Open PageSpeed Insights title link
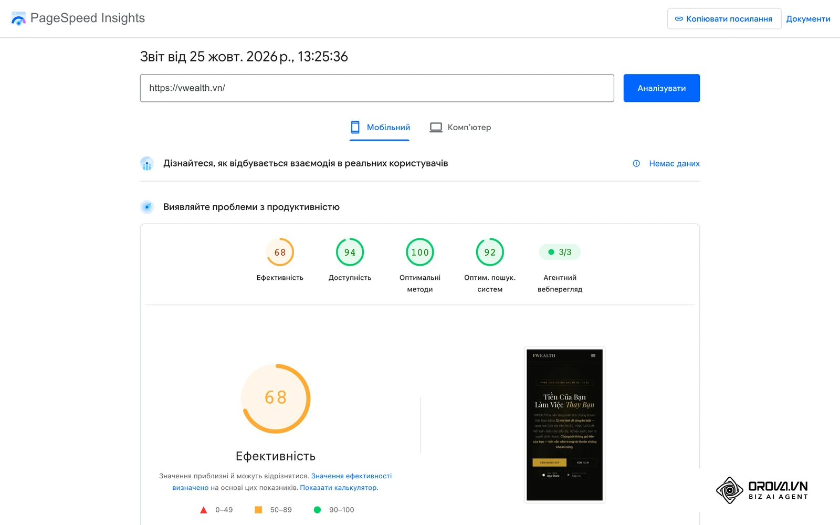 (x=88, y=18)
